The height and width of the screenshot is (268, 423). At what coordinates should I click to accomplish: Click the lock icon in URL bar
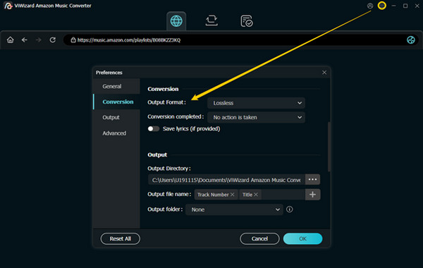point(73,40)
